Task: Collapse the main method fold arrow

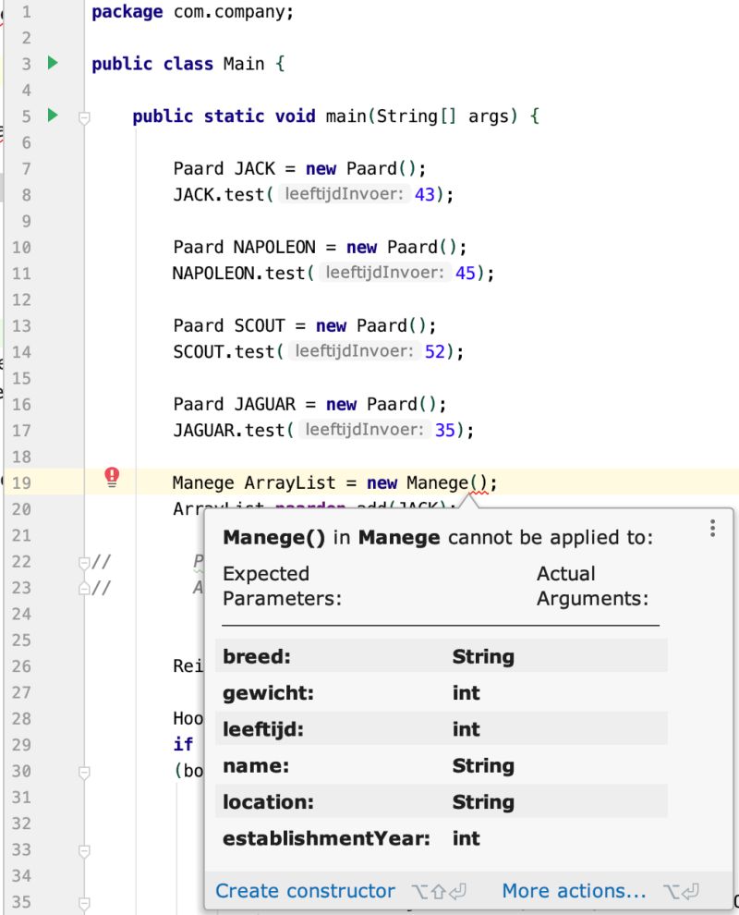Action: coord(84,115)
